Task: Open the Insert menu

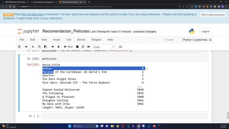Action: tap(57, 40)
